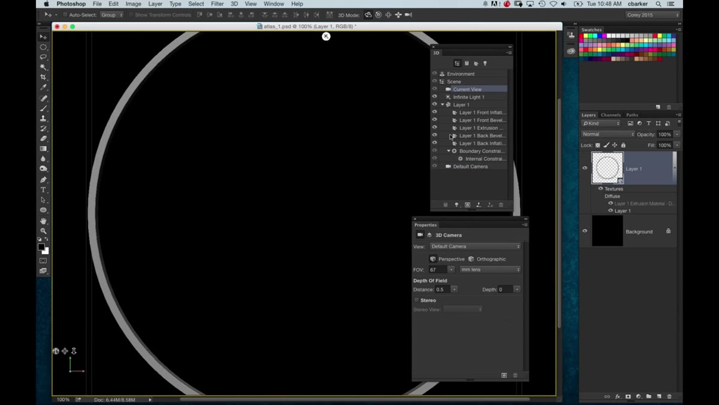Select Default Camera in 3D panel
The height and width of the screenshot is (405, 719).
(470, 167)
